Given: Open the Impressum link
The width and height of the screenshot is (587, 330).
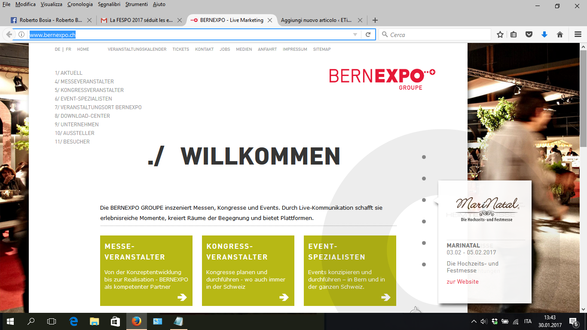Looking at the screenshot, I should (x=295, y=49).
